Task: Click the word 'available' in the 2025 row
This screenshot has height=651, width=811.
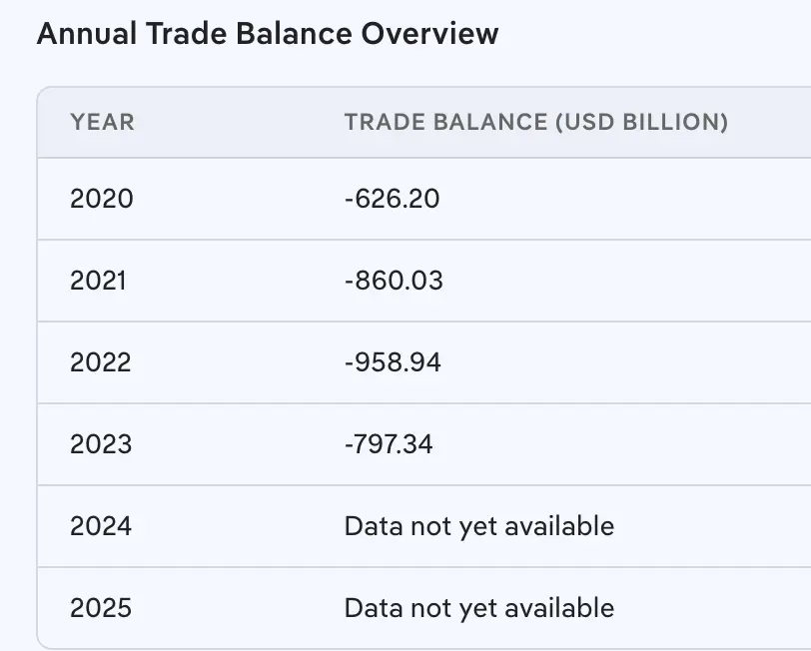Action: tap(562, 608)
